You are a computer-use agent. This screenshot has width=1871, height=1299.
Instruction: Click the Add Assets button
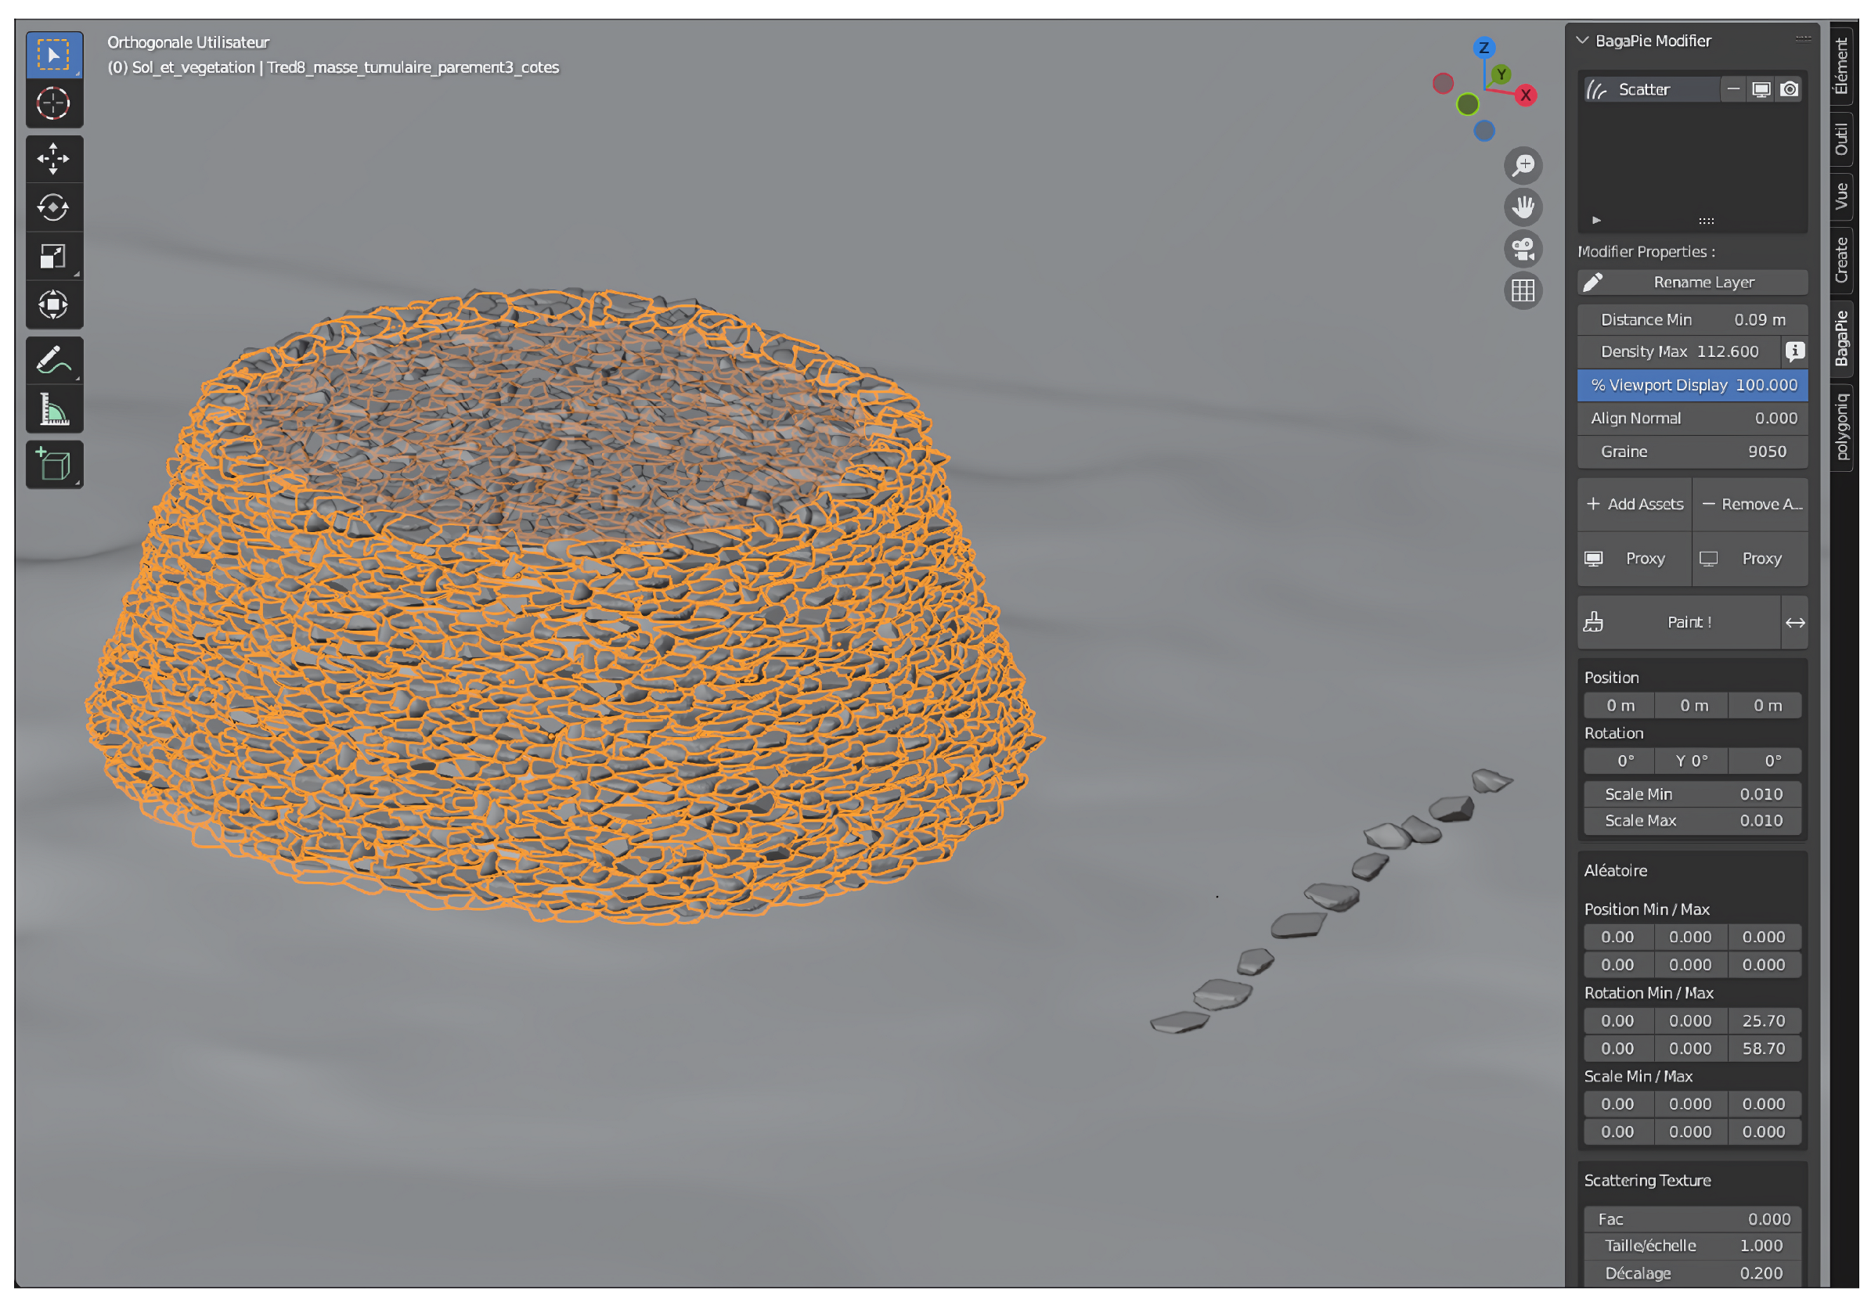(1634, 504)
